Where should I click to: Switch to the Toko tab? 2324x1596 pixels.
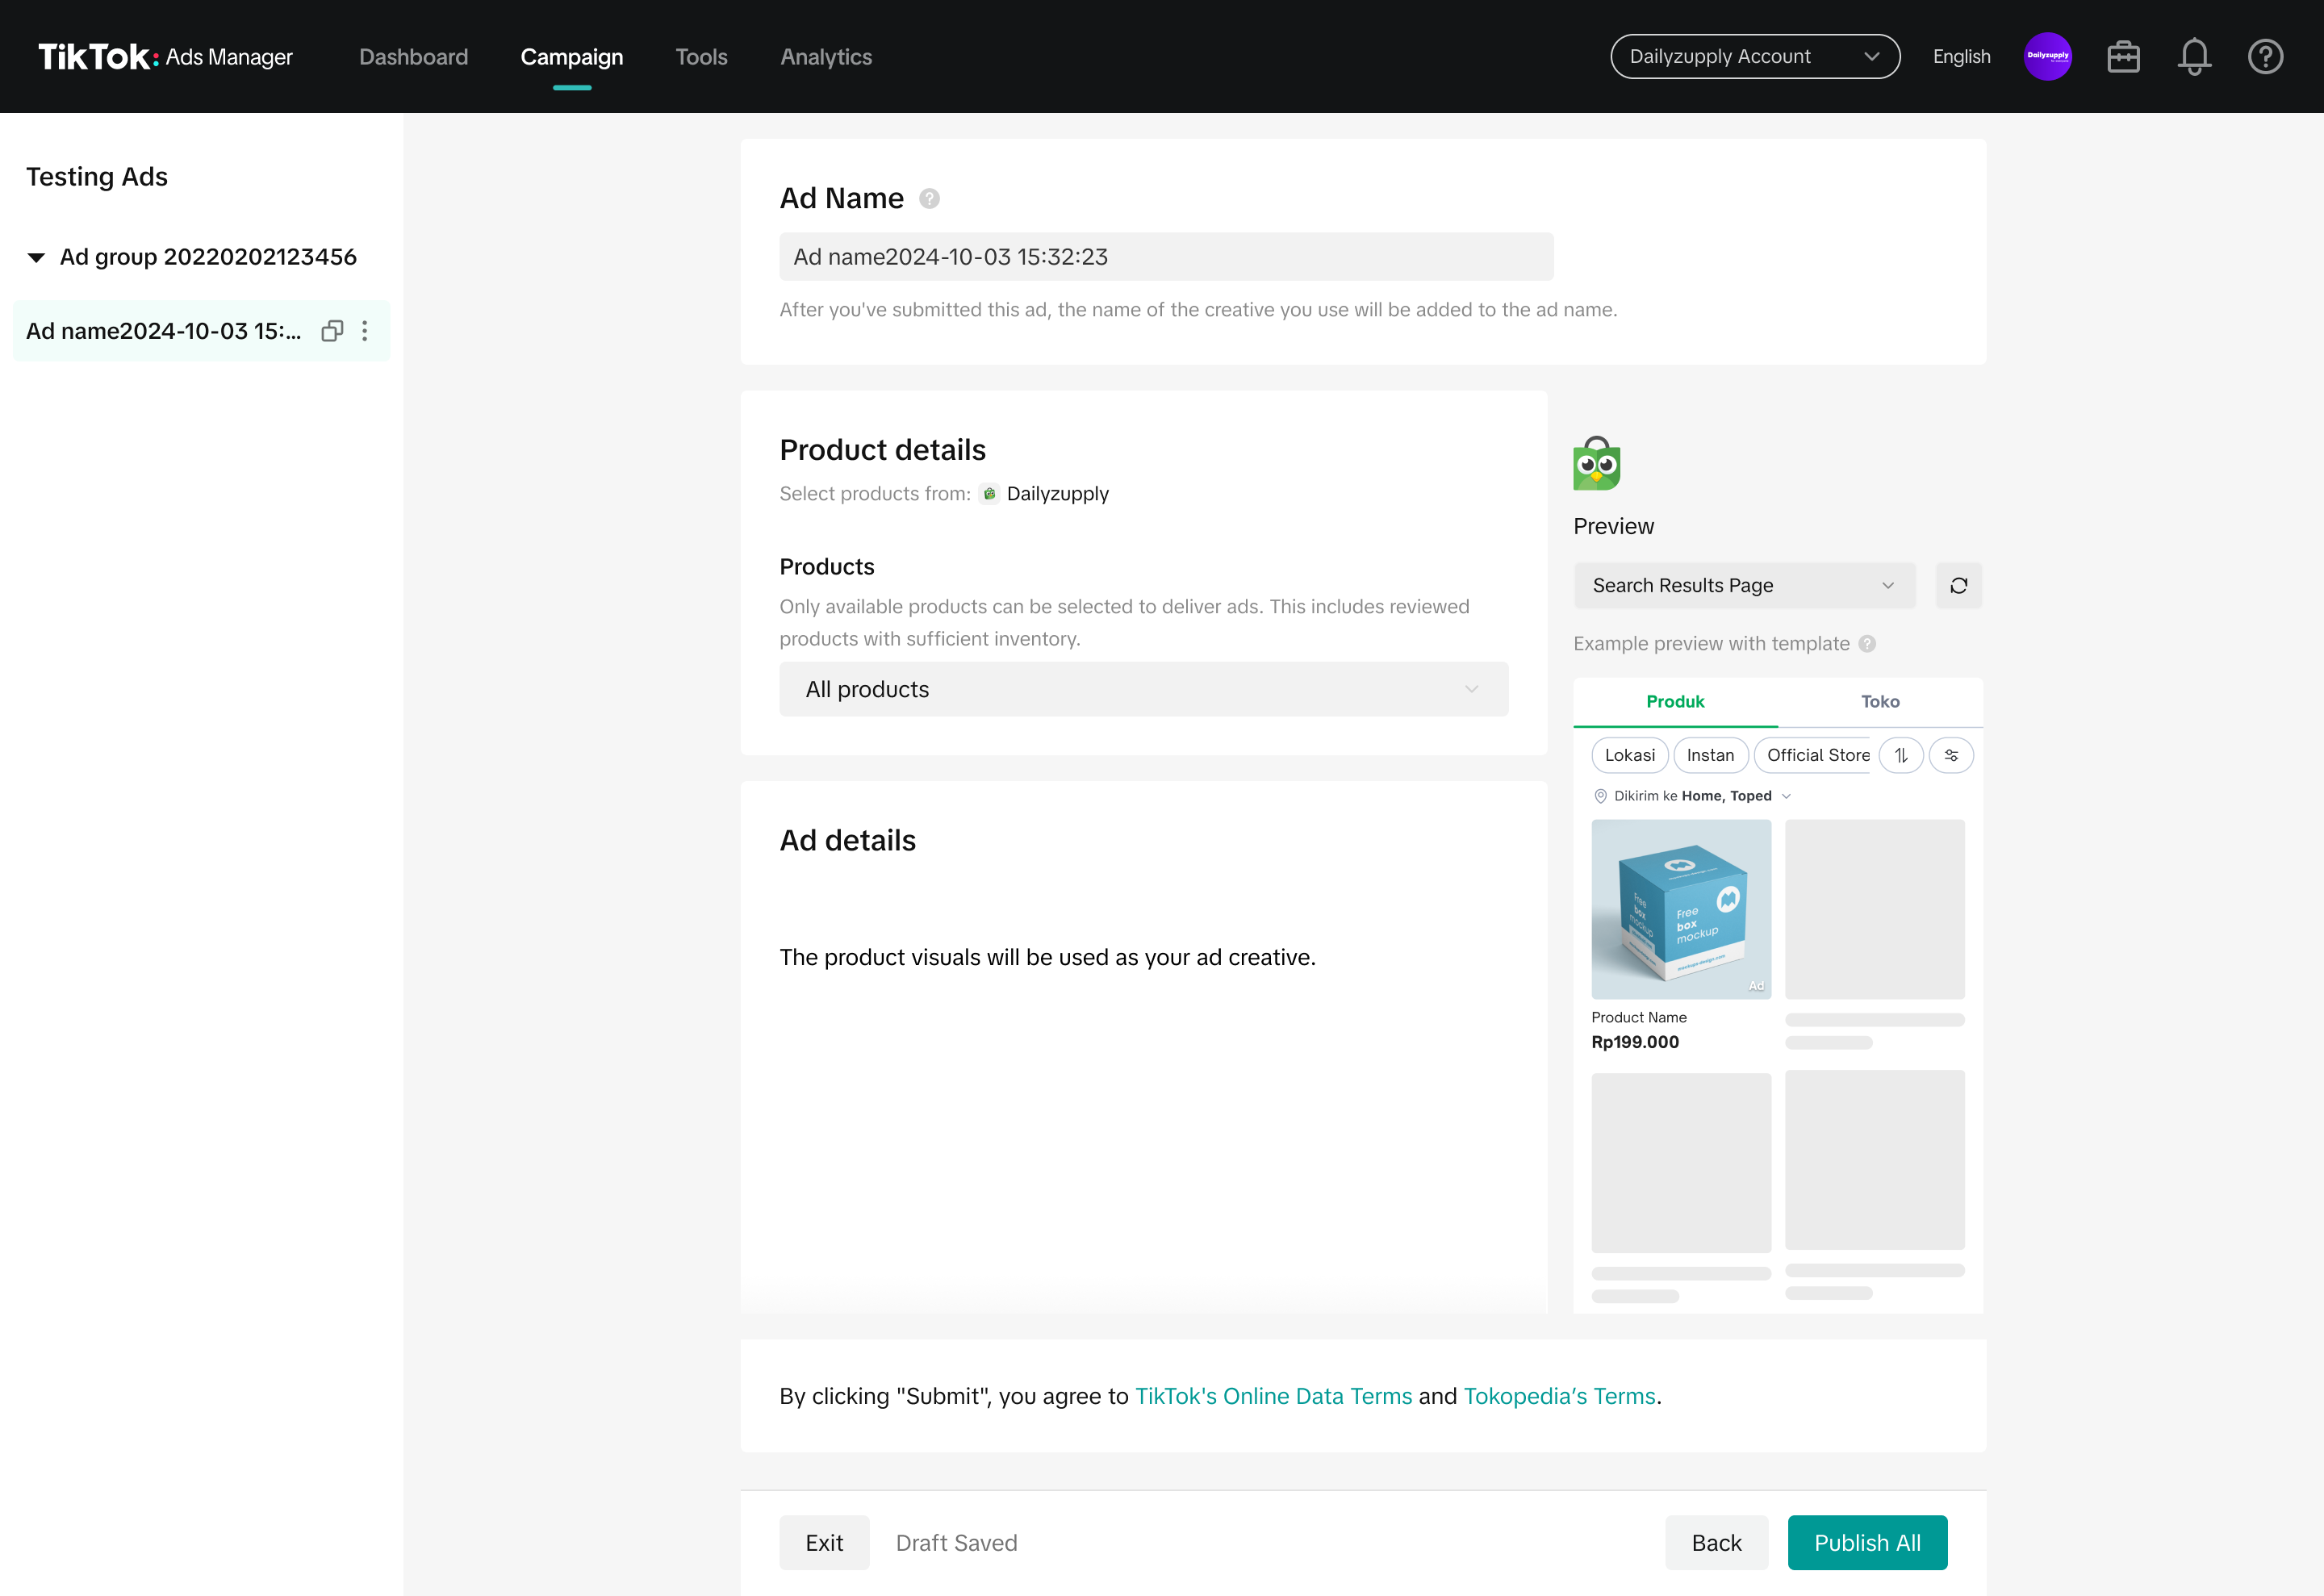(1880, 702)
